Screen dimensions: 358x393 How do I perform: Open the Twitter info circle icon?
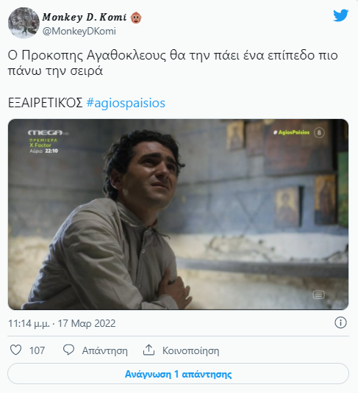point(340,322)
